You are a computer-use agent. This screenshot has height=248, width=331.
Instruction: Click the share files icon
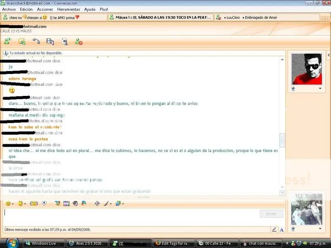22,41
